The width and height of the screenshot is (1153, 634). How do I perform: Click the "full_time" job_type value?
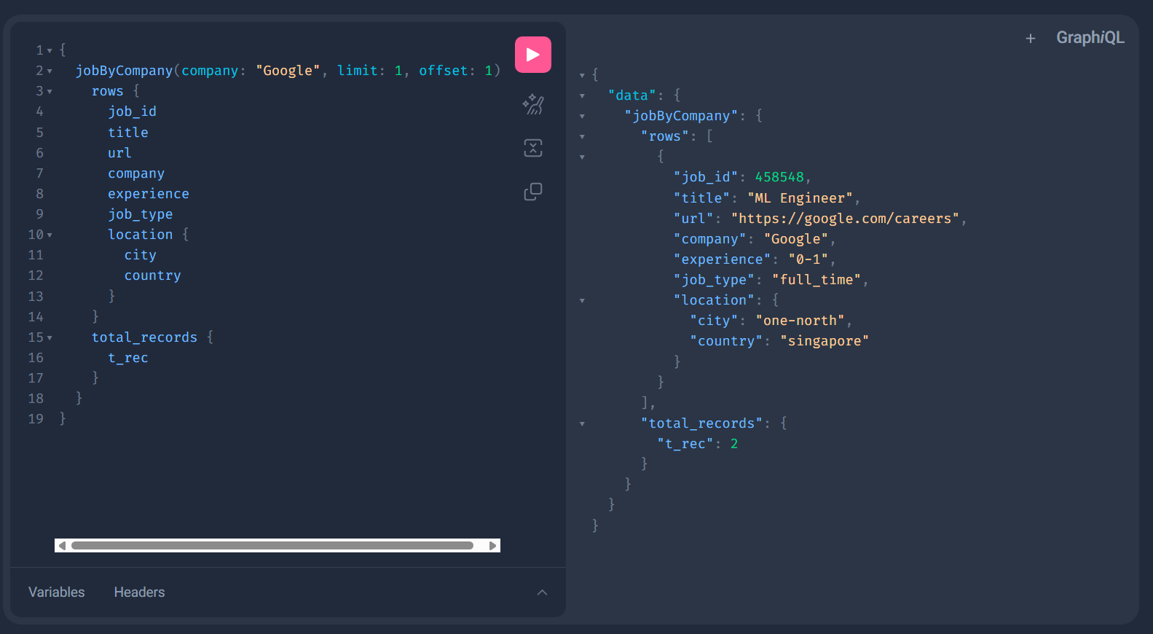click(x=816, y=280)
